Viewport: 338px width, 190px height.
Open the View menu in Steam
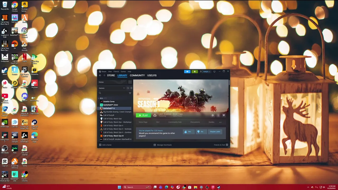click(110, 72)
